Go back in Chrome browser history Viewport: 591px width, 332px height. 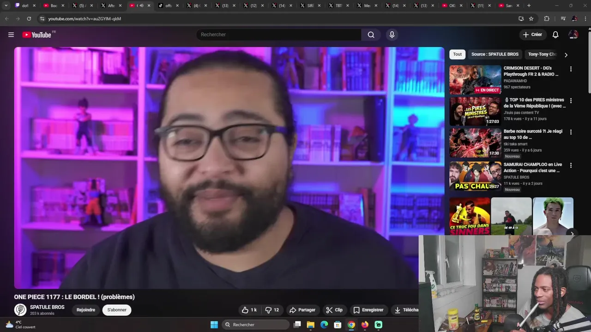pos(6,18)
